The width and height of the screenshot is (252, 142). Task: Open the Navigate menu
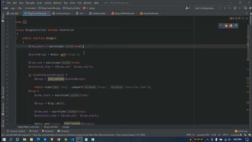(x=30, y=3)
